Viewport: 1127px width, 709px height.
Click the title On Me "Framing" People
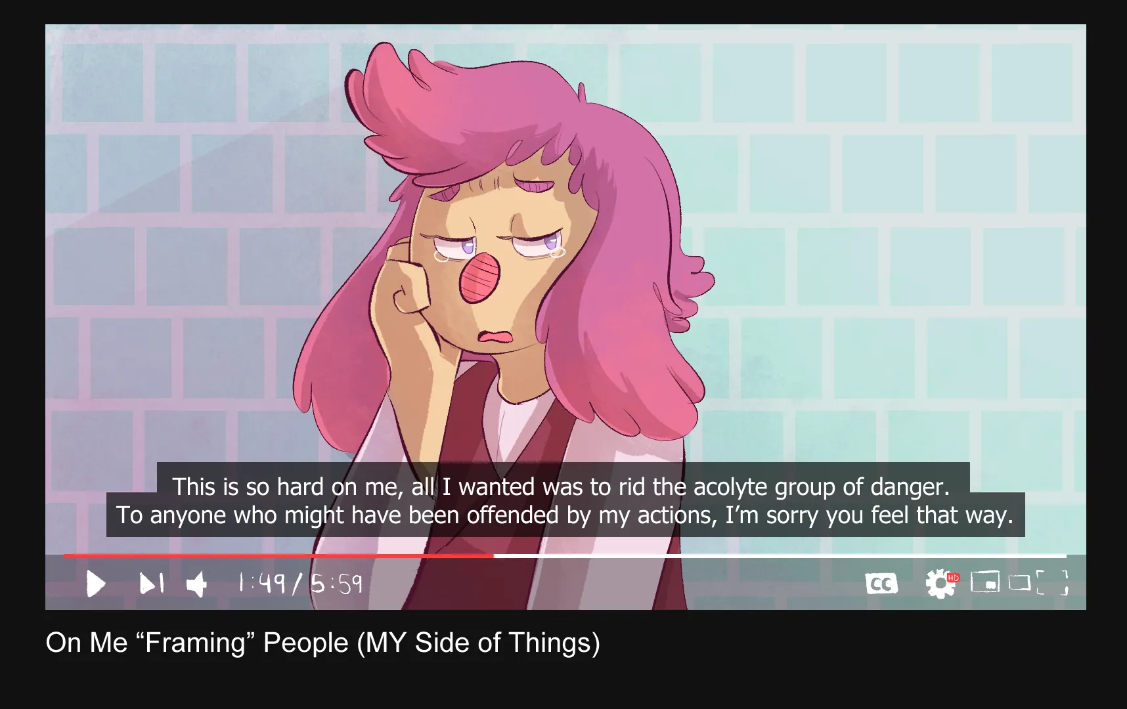(323, 642)
